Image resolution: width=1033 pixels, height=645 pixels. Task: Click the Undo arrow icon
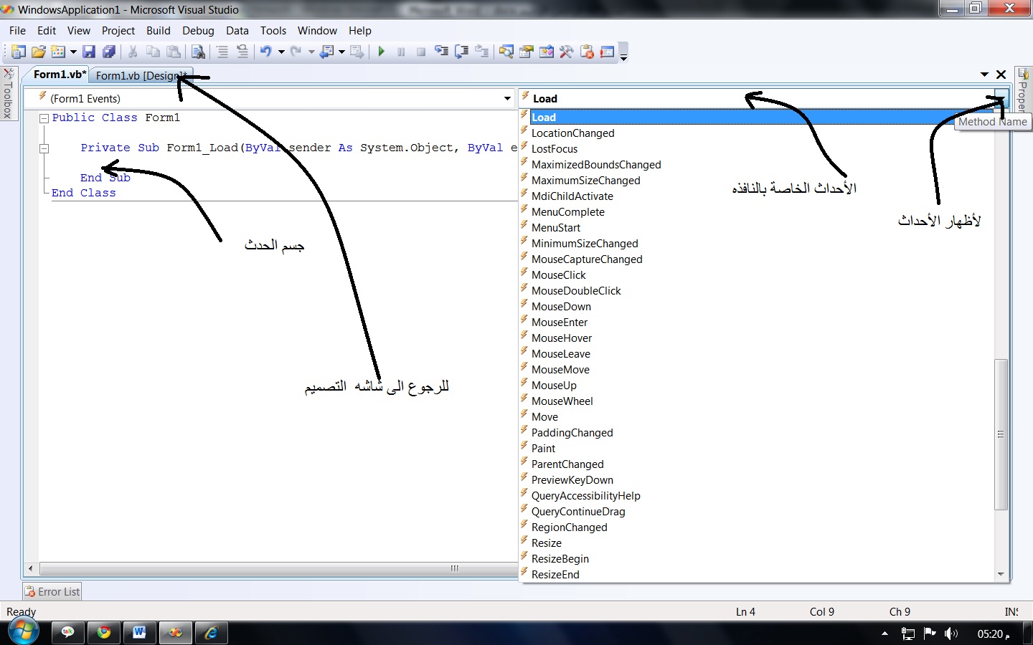266,52
